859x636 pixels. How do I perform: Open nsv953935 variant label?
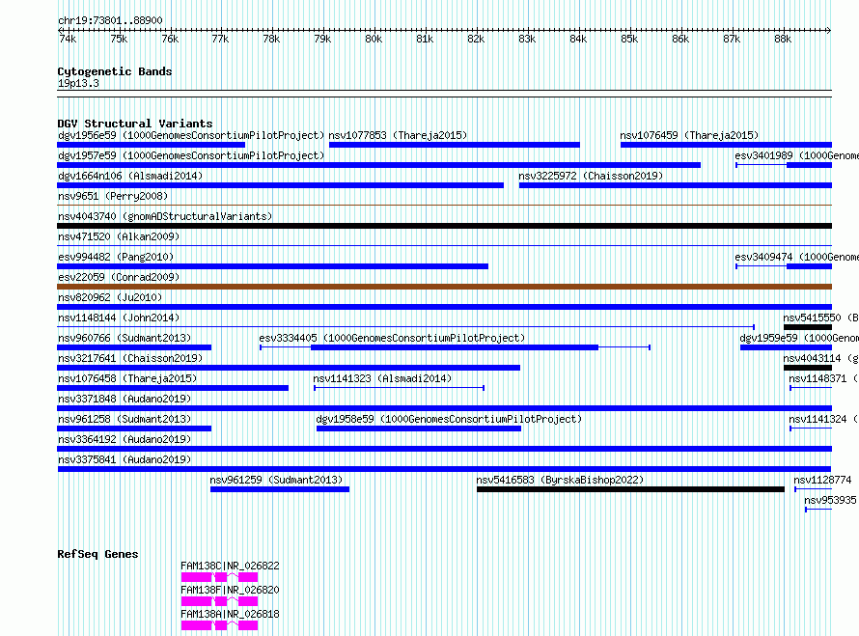[830, 500]
